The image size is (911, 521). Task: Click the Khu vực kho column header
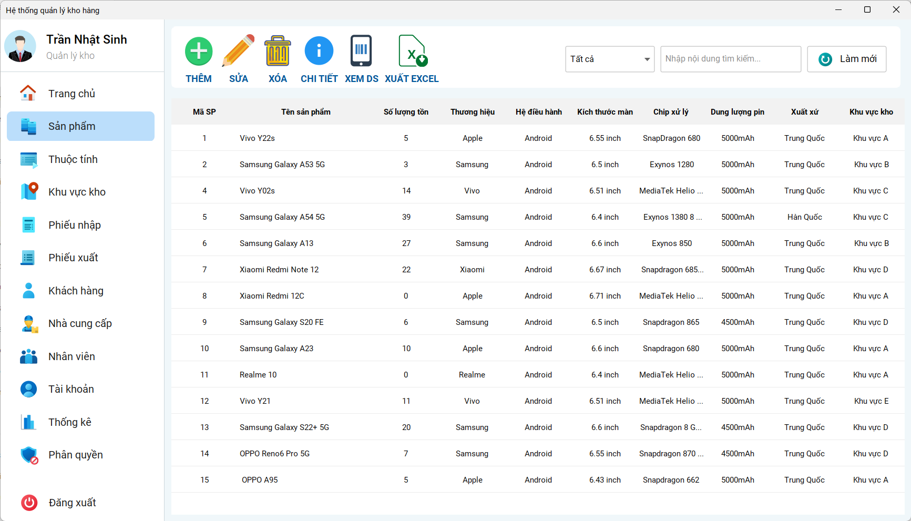[871, 112]
